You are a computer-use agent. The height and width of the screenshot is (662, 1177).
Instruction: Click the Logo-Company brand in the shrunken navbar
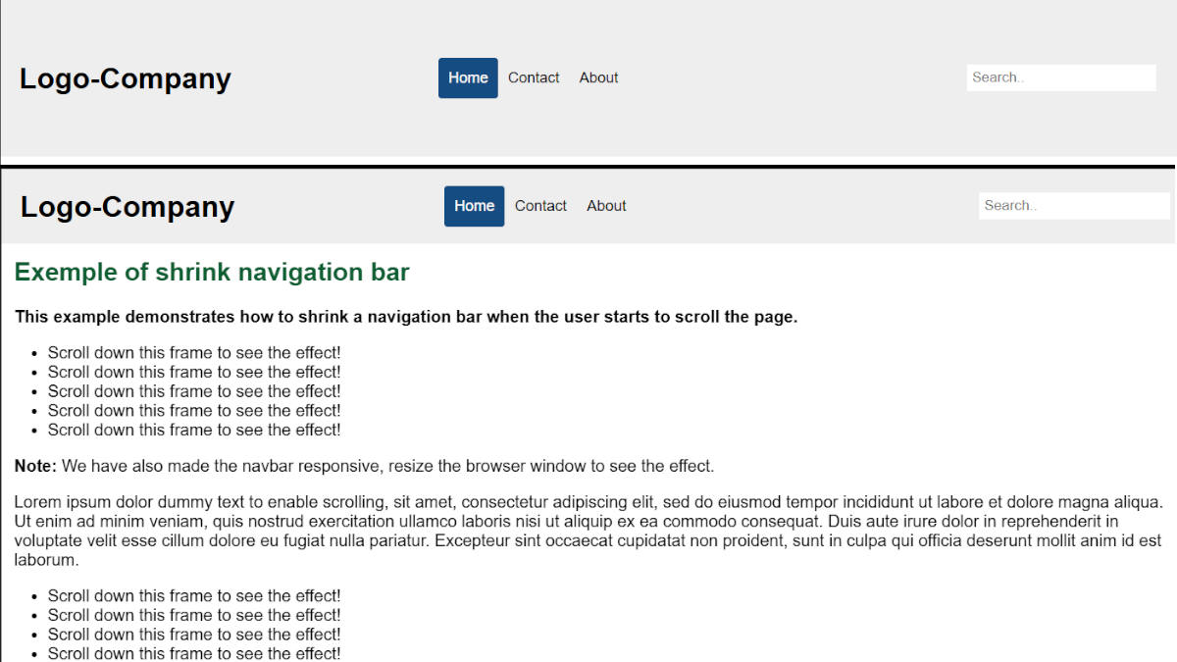click(128, 207)
